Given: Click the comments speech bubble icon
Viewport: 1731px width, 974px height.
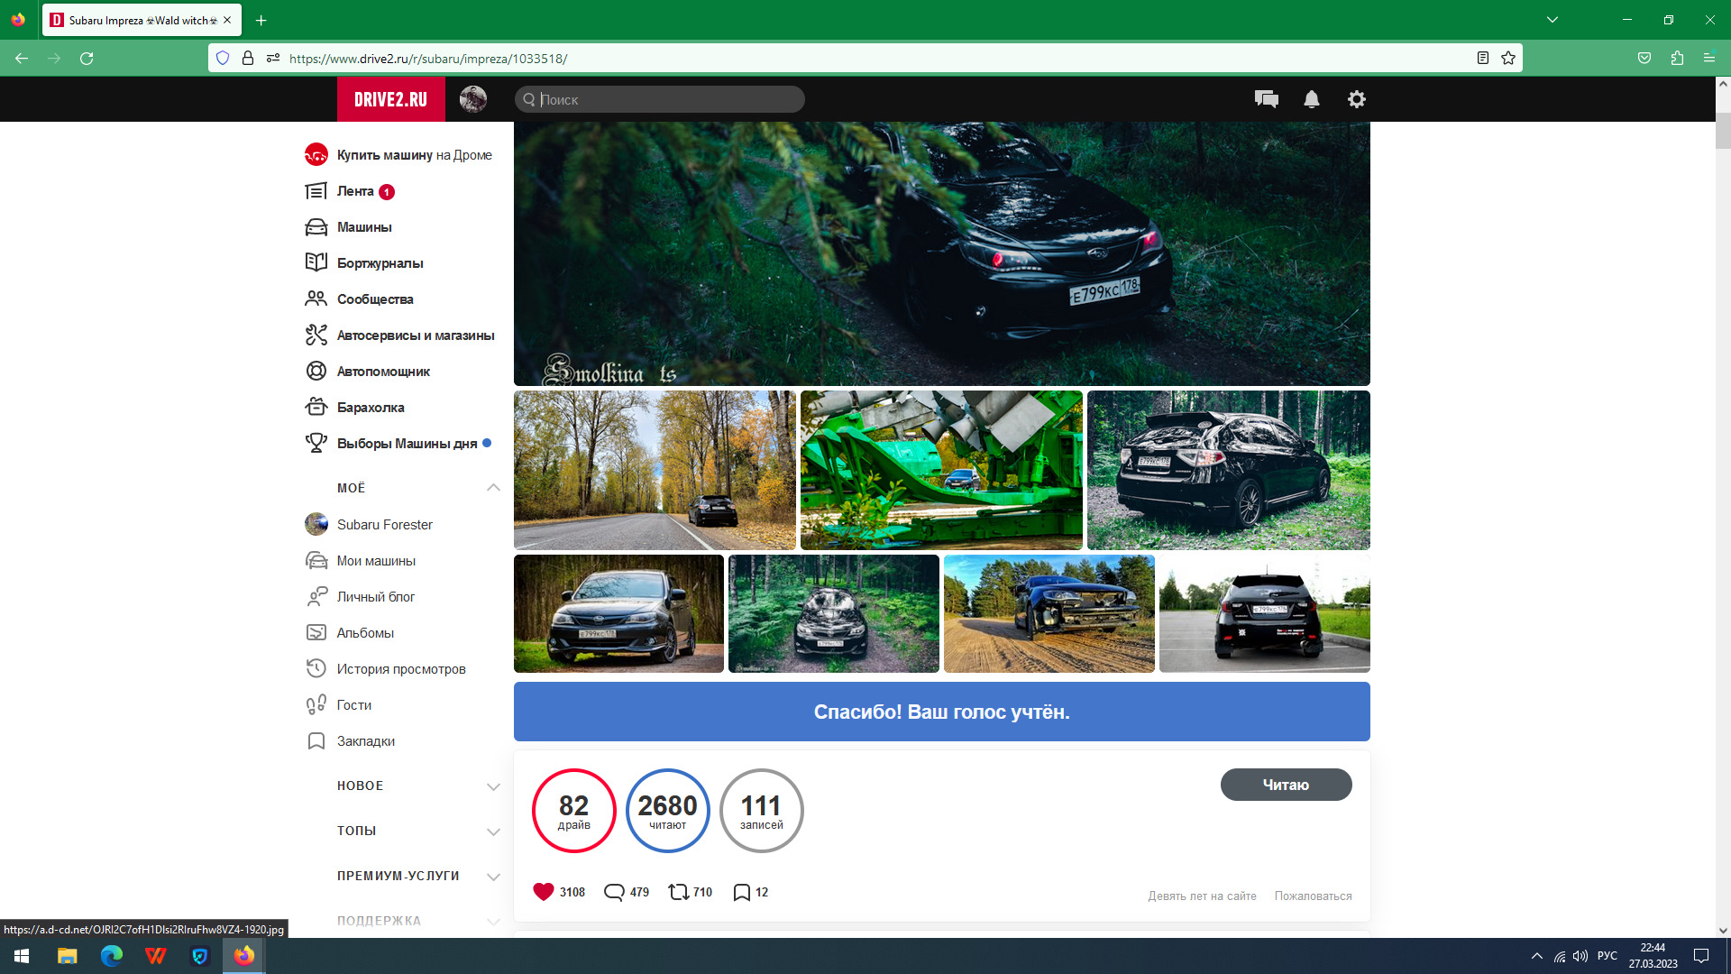Looking at the screenshot, I should click(x=614, y=892).
